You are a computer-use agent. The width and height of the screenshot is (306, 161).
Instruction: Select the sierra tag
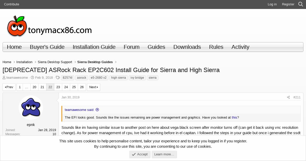tap(152, 78)
